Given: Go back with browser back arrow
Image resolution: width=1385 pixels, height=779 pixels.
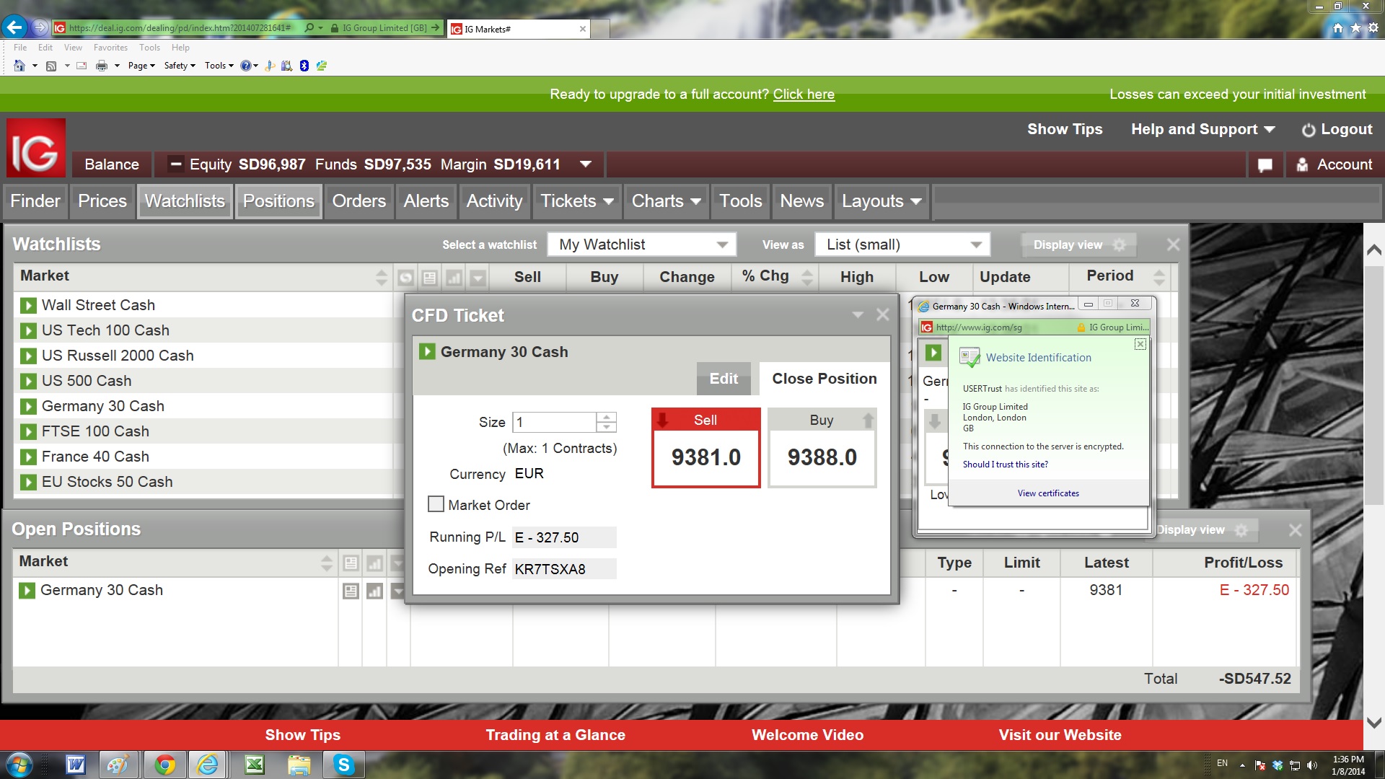Looking at the screenshot, I should [x=14, y=27].
